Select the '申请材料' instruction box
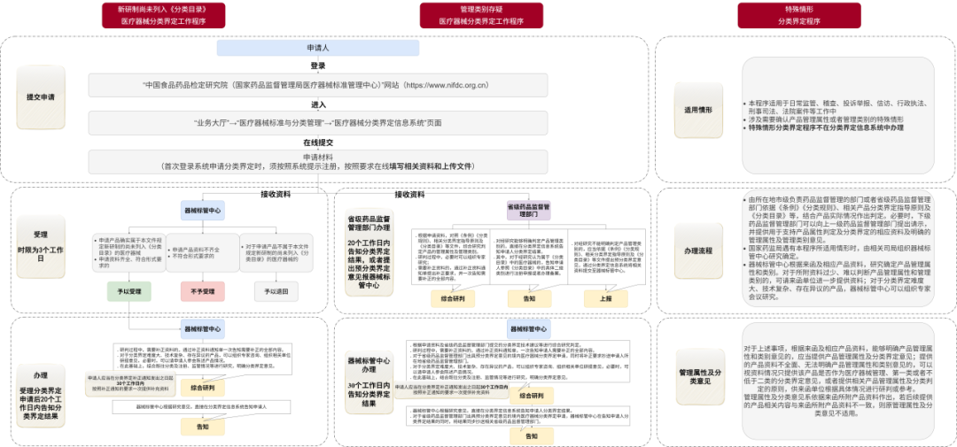The height and width of the screenshot is (447, 957). tap(317, 161)
